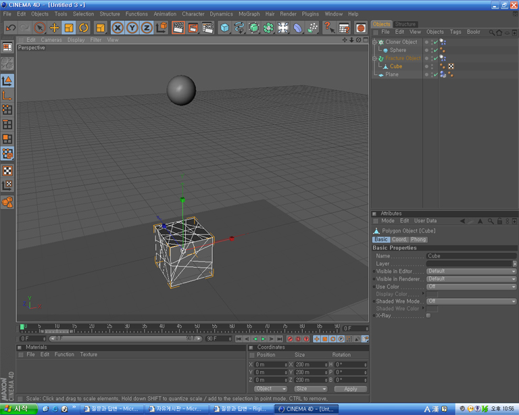Select Use Object Axis tool in sidebar
Image resolution: width=519 pixels, height=415 pixels.
tap(7, 96)
